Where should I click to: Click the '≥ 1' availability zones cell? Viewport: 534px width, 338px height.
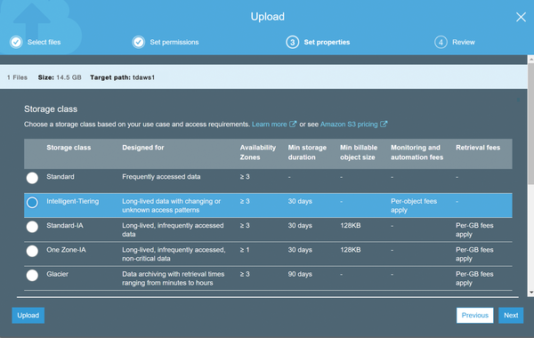[x=245, y=250]
